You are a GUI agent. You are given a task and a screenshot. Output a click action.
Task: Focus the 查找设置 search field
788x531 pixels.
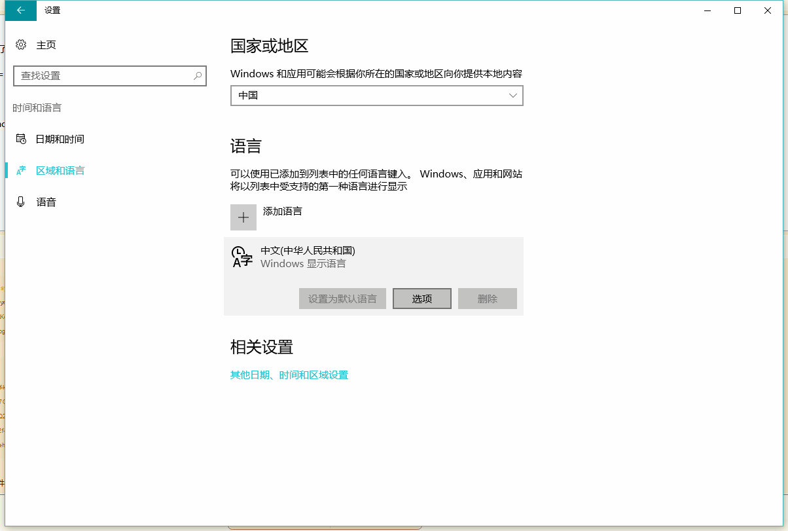pos(105,76)
